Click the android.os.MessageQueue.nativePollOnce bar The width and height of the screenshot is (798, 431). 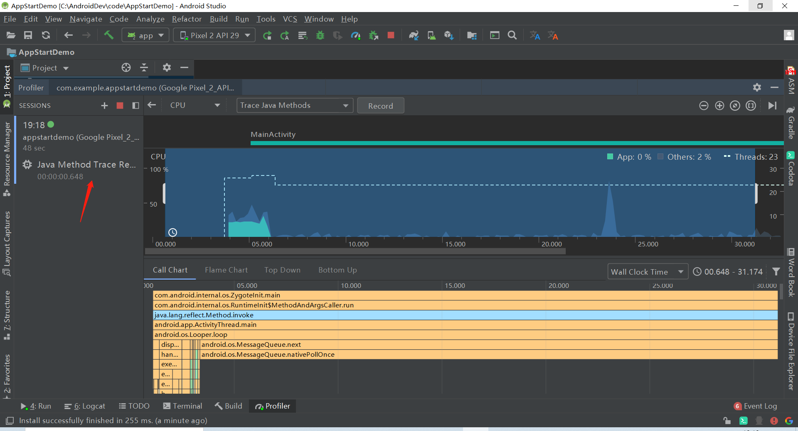[x=489, y=354]
